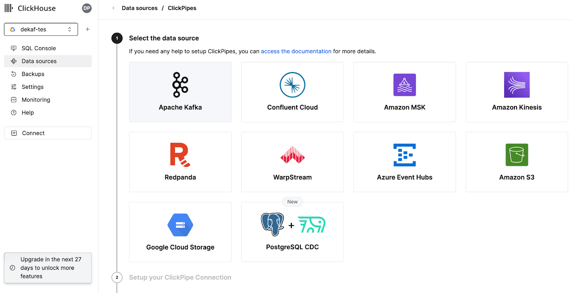Click the plus icon to add service
The height and width of the screenshot is (293, 571).
[x=87, y=29]
